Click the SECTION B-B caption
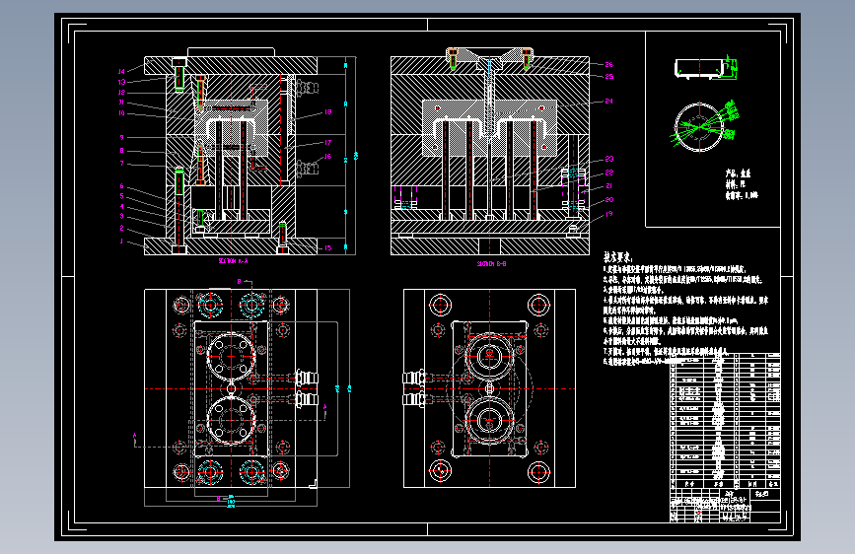The image size is (855, 554). click(x=492, y=263)
